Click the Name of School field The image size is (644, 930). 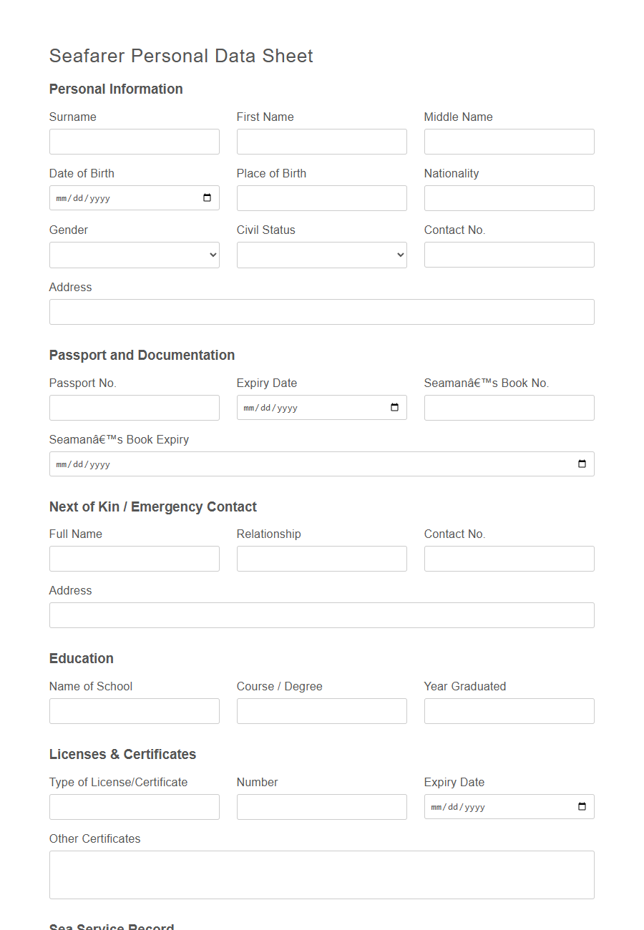coord(134,710)
